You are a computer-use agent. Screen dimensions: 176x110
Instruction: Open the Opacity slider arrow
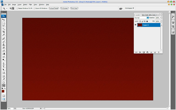[x=161, y=18]
